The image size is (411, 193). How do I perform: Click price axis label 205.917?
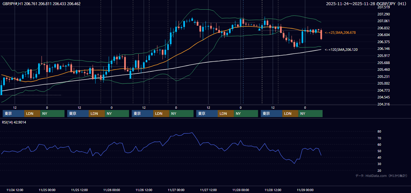tap(383, 56)
